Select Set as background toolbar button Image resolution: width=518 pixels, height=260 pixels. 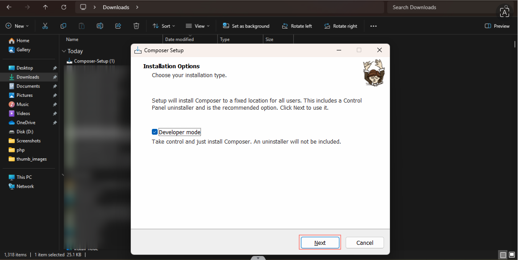coord(246,26)
